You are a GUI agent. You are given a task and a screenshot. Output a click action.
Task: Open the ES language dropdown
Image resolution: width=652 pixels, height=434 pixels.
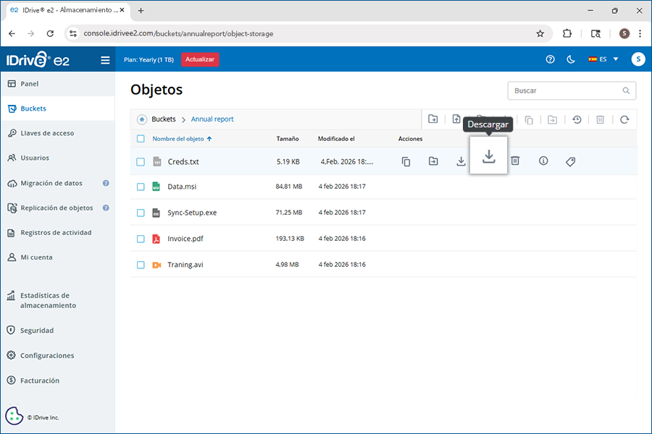point(603,59)
